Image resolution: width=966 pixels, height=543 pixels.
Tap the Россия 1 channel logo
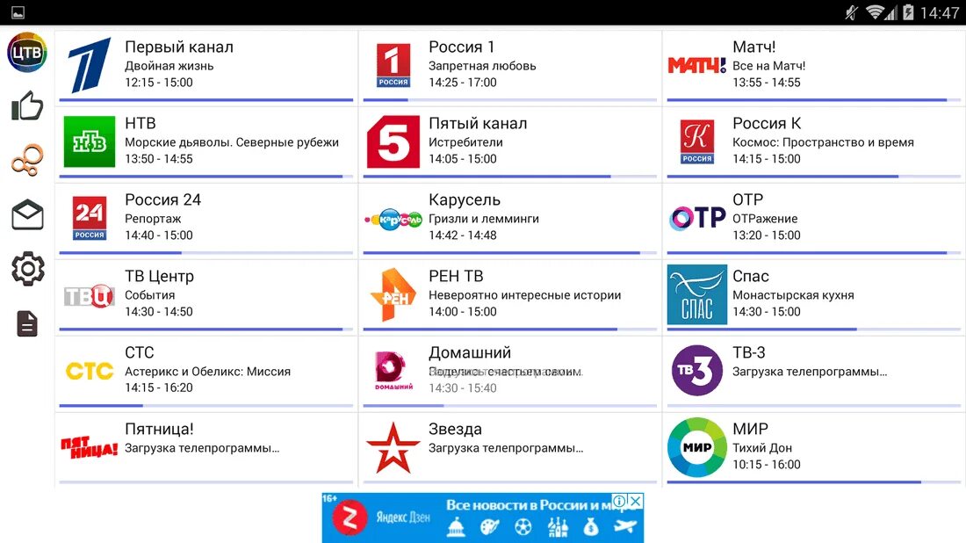point(393,65)
